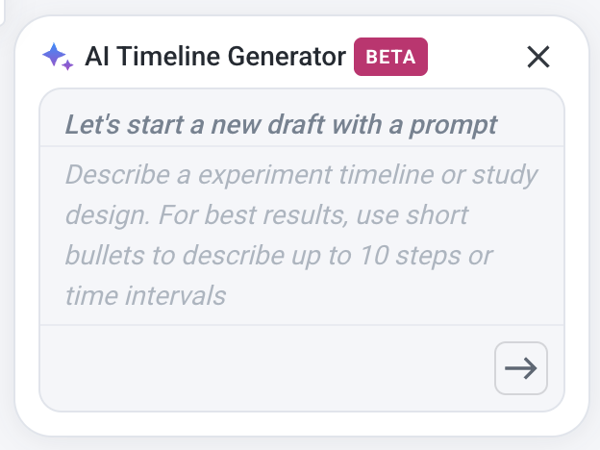Click the pink BETA badge
This screenshot has width=600, height=450.
390,57
